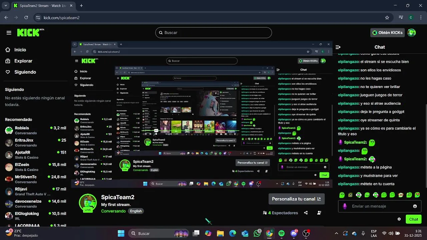
Task: Click chat message 'métete a la página'
Action: (376, 167)
